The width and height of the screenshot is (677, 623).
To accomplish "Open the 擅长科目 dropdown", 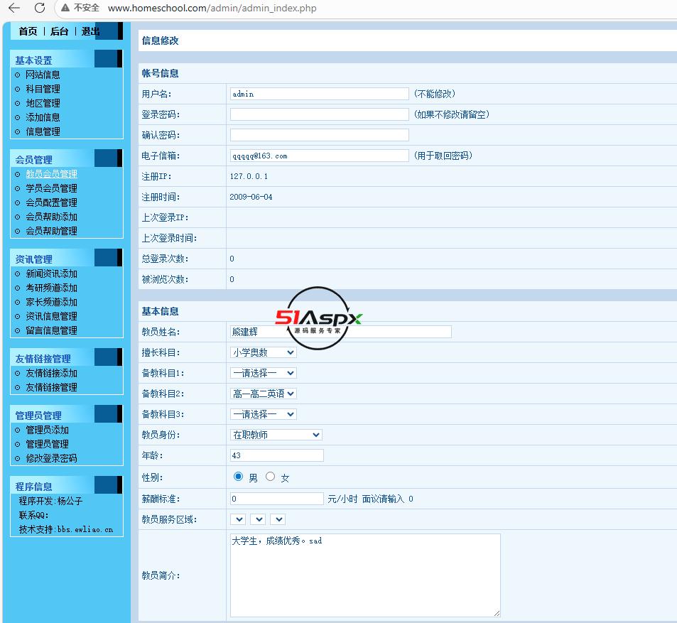I will point(264,352).
